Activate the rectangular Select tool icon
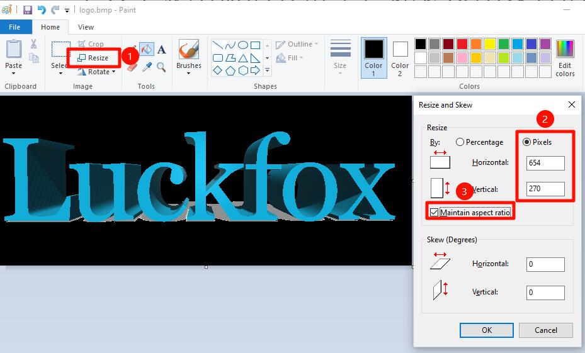 tap(61, 49)
